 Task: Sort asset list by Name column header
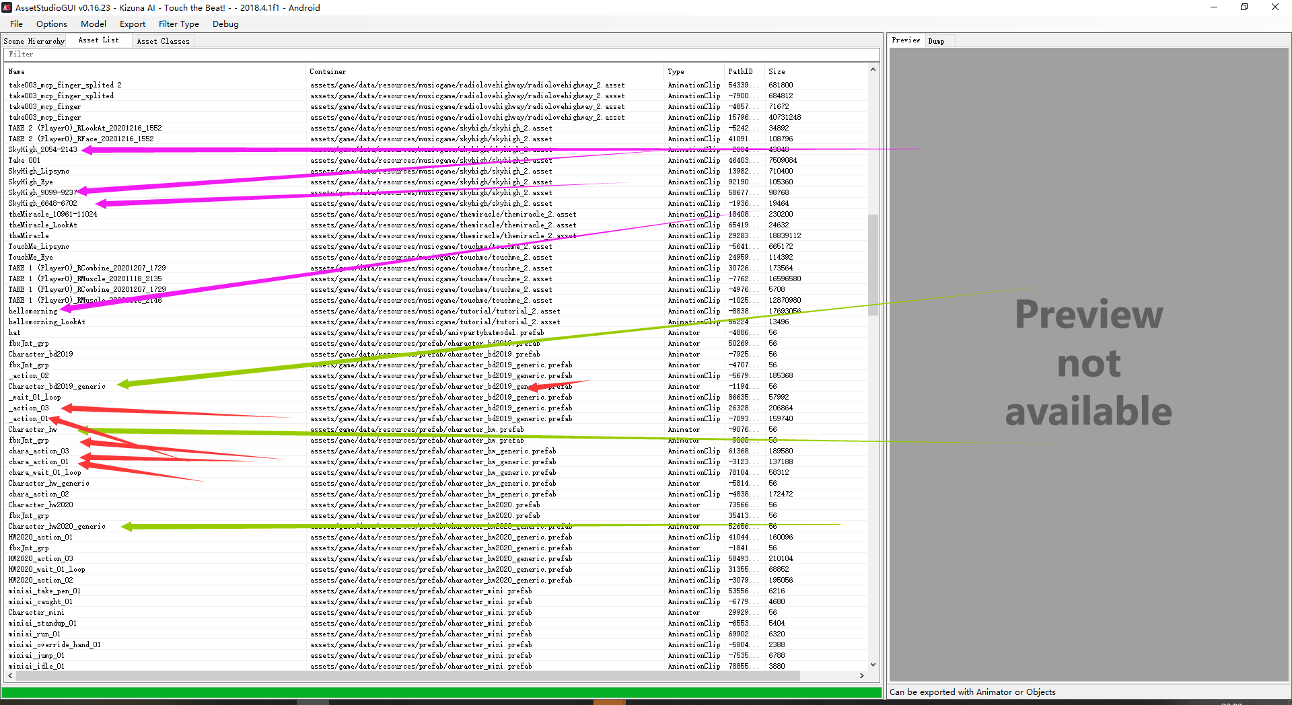[17, 71]
